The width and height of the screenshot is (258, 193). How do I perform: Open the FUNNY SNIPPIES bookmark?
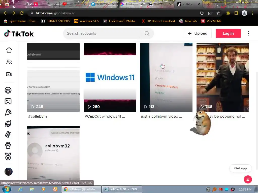point(56,21)
